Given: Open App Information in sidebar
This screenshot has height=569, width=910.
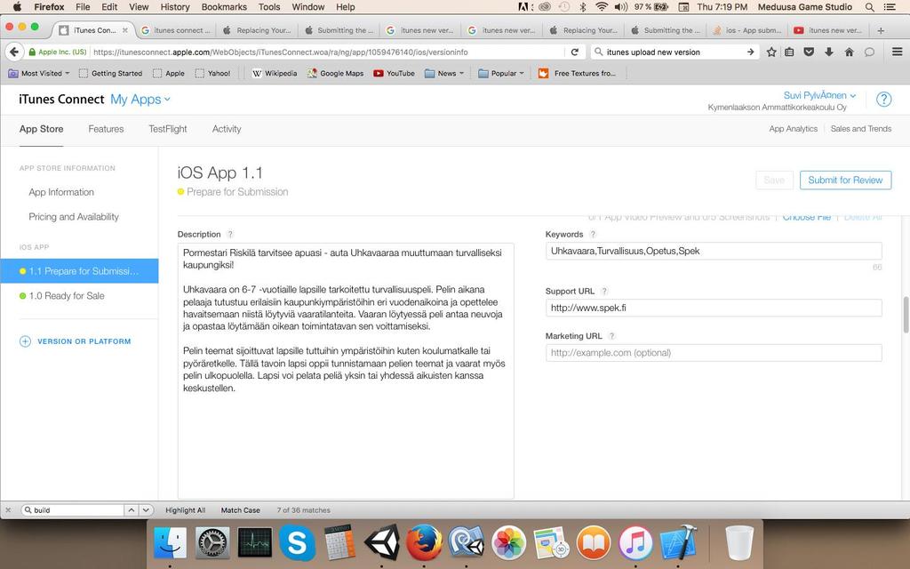Looking at the screenshot, I should pyautogui.click(x=61, y=192).
